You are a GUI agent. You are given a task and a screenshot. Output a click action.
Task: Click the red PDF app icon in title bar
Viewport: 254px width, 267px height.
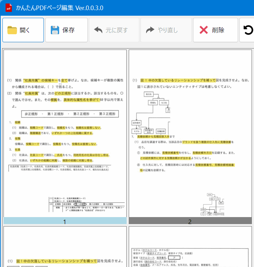[x=9, y=8]
